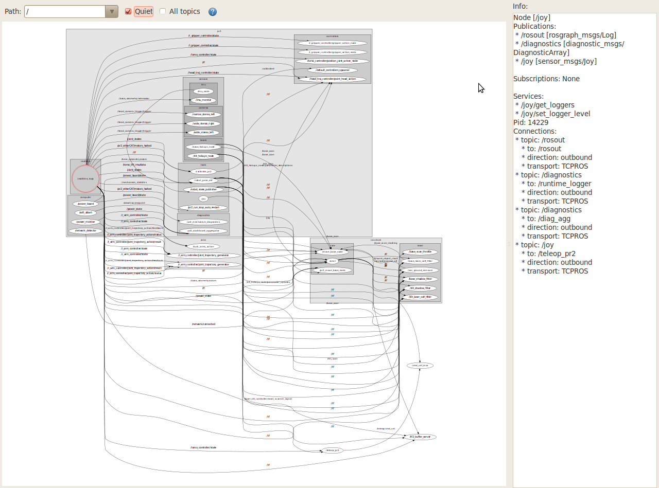This screenshot has height=488, width=659.
Task: Select the /tilt_hokuyo_node in lasers group
Action: coord(203,156)
